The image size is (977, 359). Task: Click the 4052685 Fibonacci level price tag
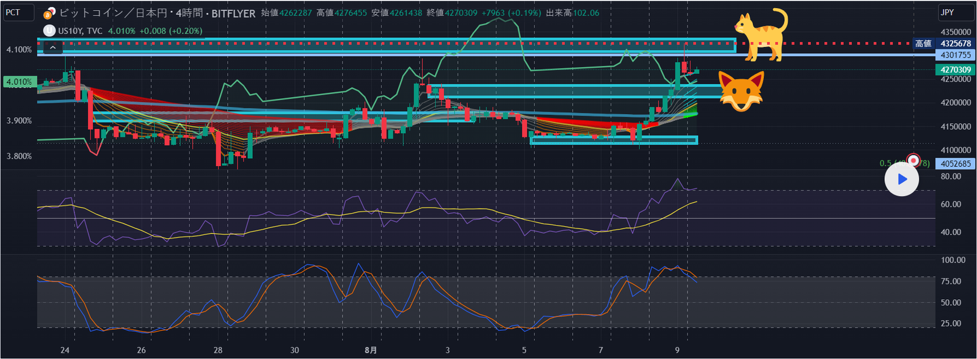[955, 164]
